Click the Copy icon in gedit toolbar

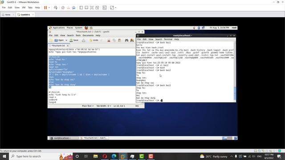114,40
